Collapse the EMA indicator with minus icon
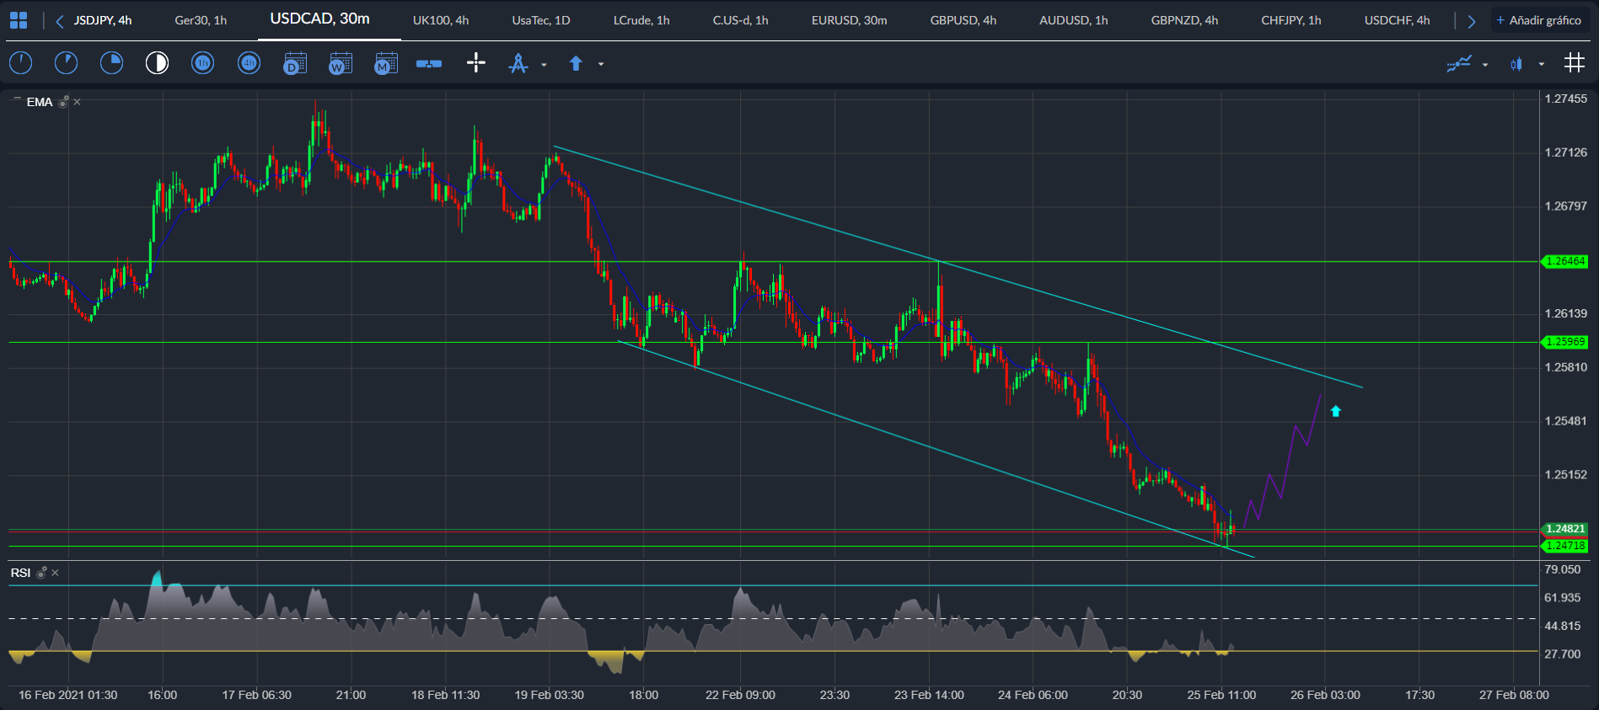This screenshot has height=710, width=1599. (16, 99)
